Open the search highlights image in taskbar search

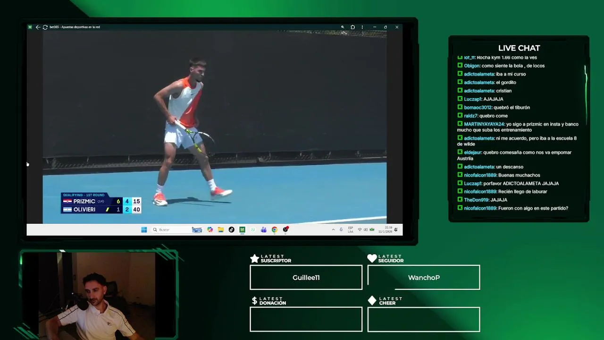(x=197, y=229)
